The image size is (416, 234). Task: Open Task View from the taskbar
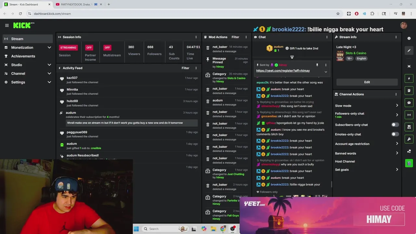pyautogui.click(x=194, y=229)
